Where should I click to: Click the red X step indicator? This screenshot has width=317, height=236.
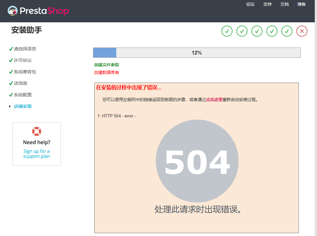tap(302, 31)
